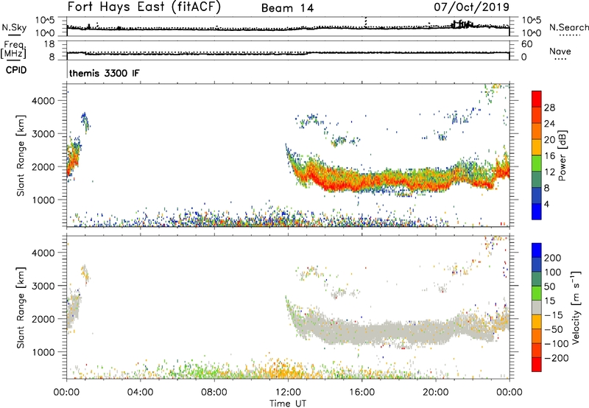Click the red bottom of velocity colorbar
This screenshot has height=408, width=589.
coord(537,365)
